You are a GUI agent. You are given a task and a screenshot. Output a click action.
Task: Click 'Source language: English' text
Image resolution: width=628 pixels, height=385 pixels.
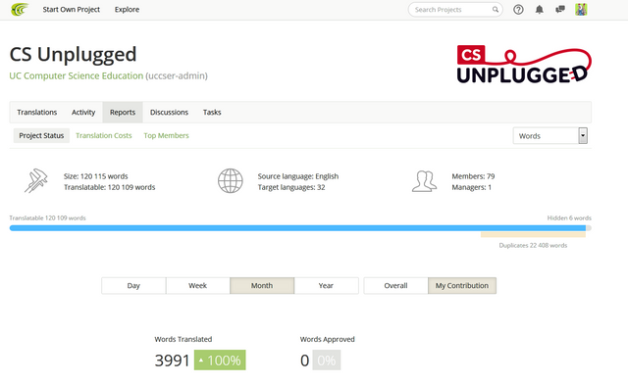tap(298, 176)
